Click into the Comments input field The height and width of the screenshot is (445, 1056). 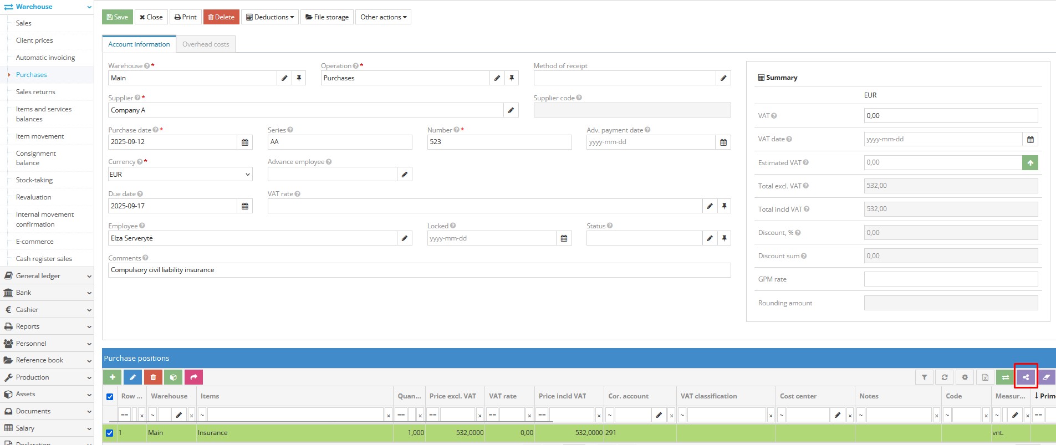click(419, 270)
